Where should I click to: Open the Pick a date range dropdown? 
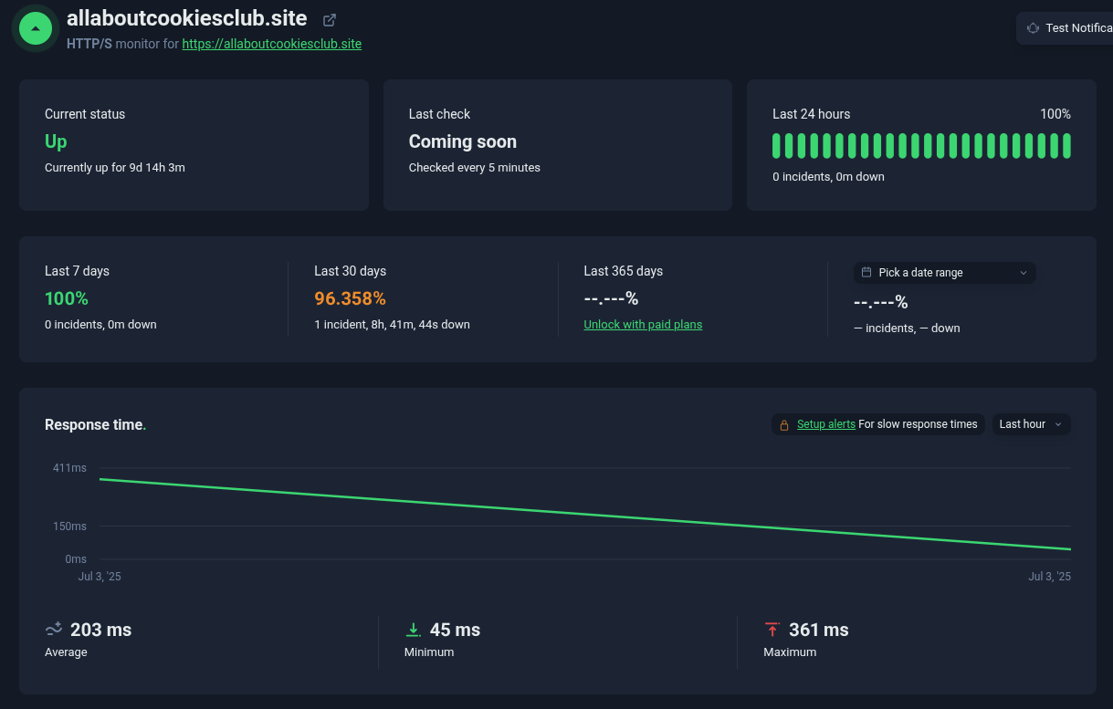[x=945, y=273]
